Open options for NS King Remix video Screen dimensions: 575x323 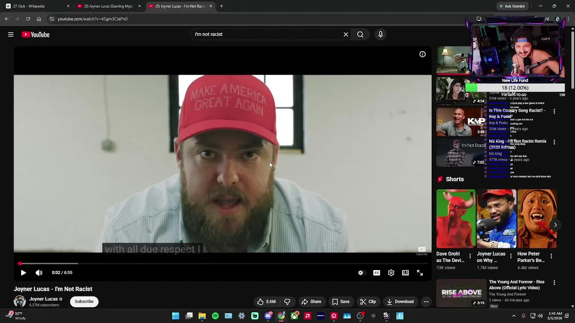click(554, 142)
